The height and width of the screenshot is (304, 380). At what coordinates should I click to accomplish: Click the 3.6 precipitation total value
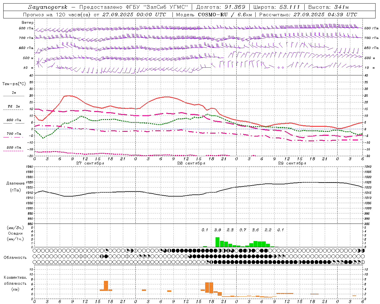point(255,230)
